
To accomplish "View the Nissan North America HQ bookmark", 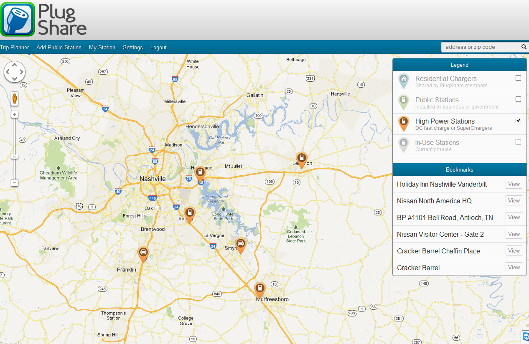I will [x=514, y=201].
